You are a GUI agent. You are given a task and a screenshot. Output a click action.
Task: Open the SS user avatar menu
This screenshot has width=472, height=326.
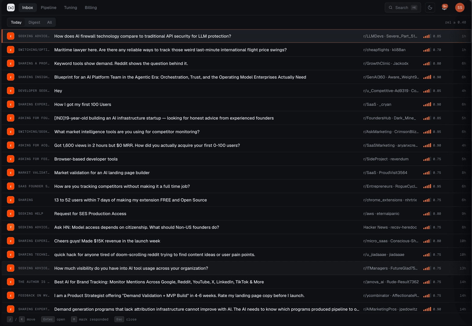460,8
